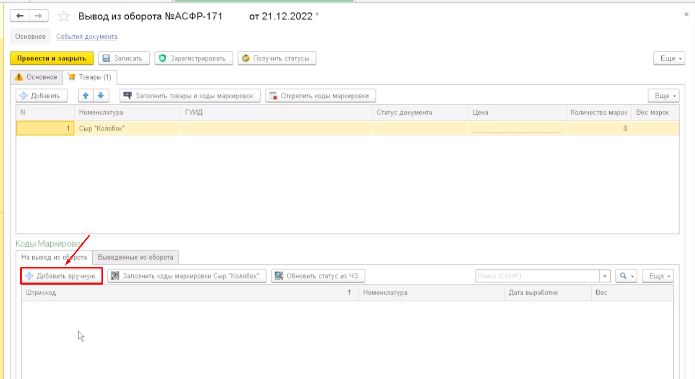Select На вывод из оборота tab
The image size is (695, 379).
[x=54, y=257]
